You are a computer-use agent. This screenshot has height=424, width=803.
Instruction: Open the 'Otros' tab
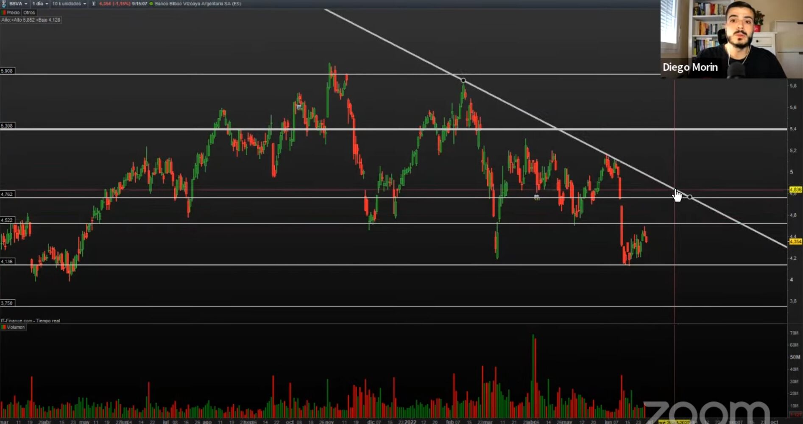click(x=29, y=13)
